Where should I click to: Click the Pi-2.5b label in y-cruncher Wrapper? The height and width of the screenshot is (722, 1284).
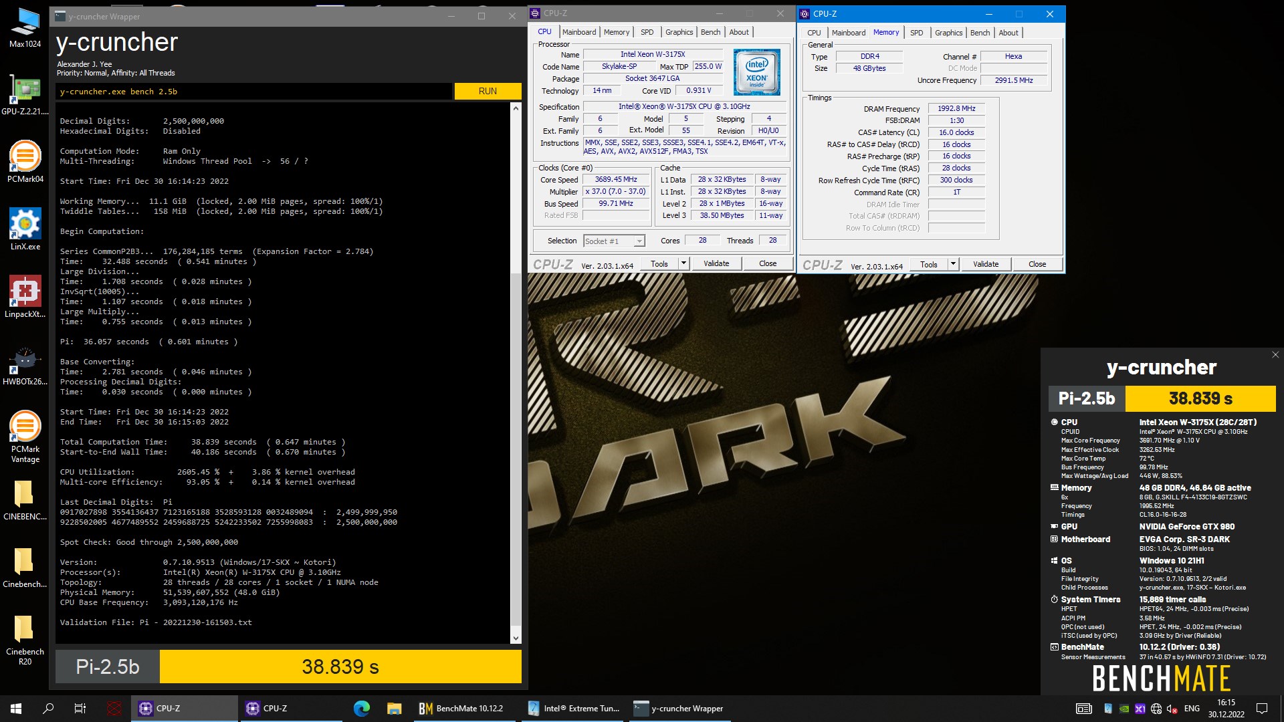coord(108,667)
